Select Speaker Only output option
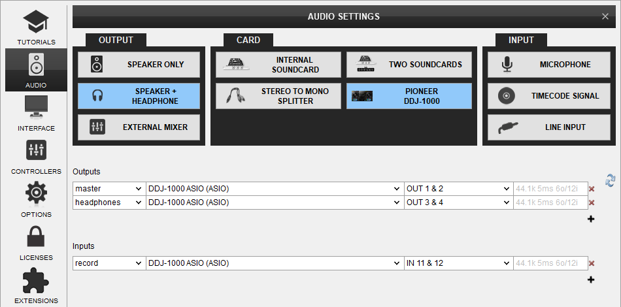Image resolution: width=621 pixels, height=307 pixels. pos(139,65)
